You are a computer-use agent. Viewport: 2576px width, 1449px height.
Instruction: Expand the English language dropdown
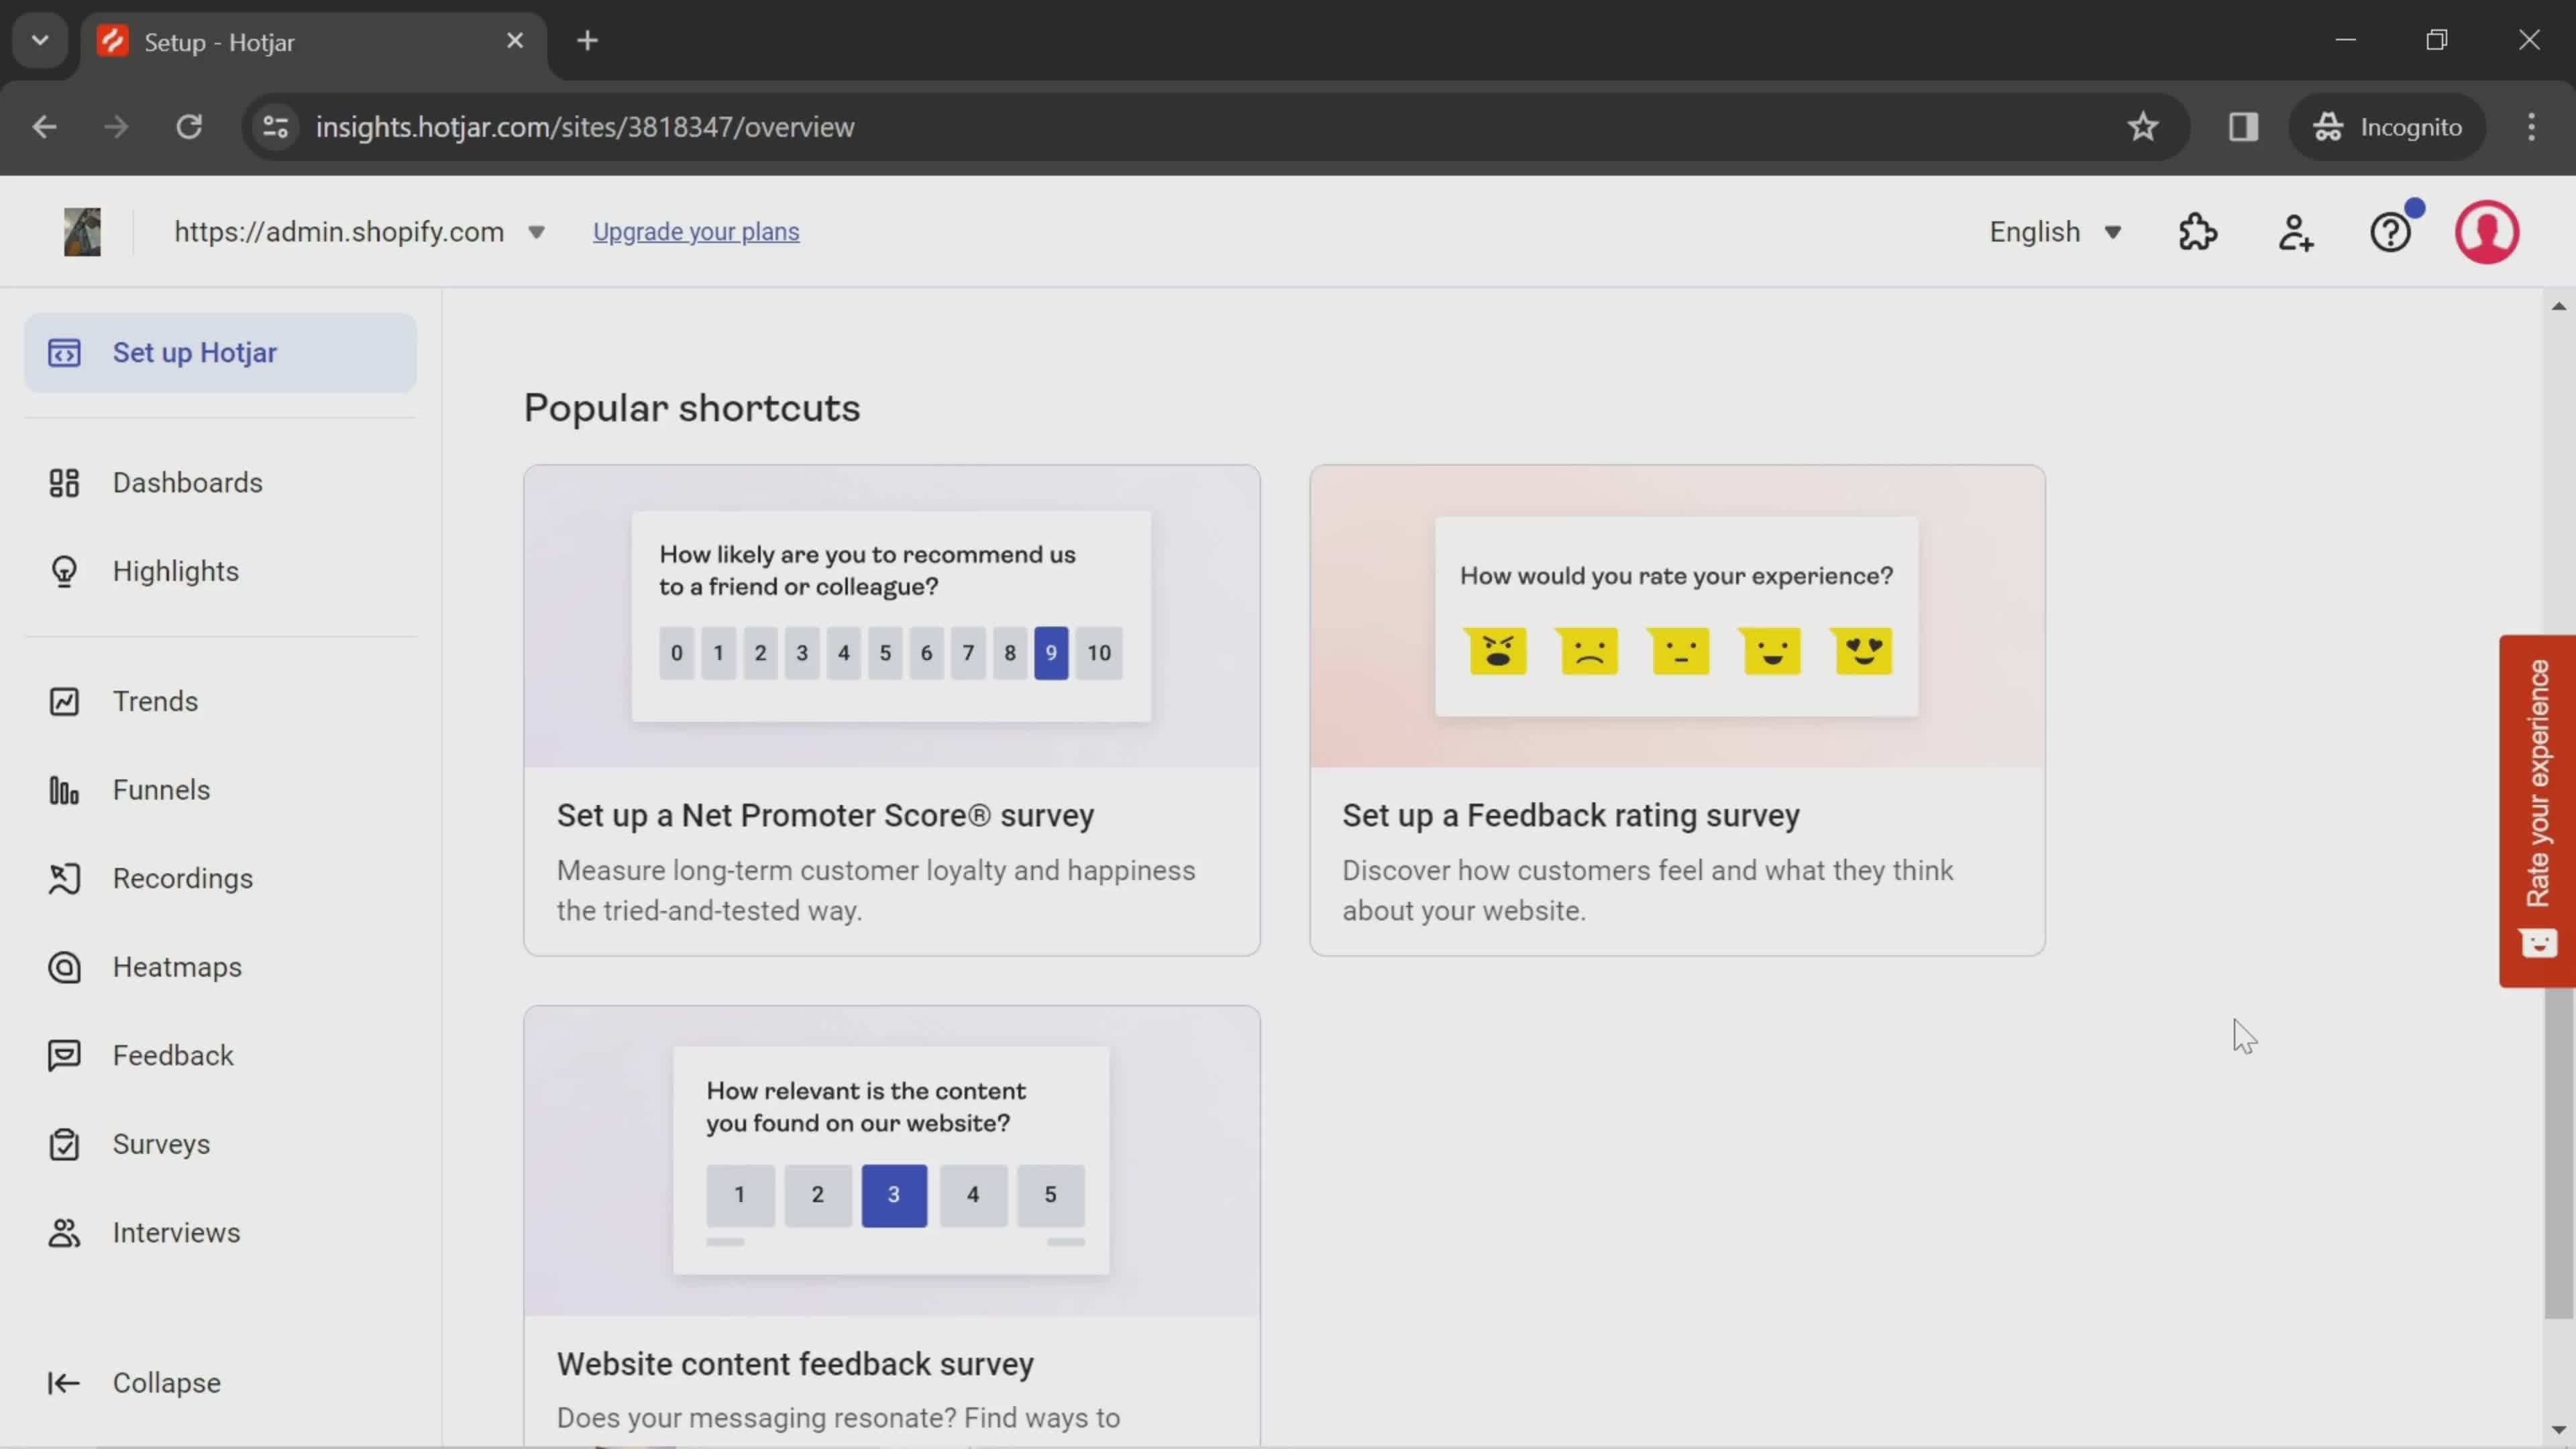[x=2056, y=231]
